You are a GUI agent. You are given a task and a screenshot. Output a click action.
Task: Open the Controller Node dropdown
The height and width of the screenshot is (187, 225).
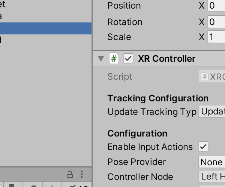click(x=212, y=177)
